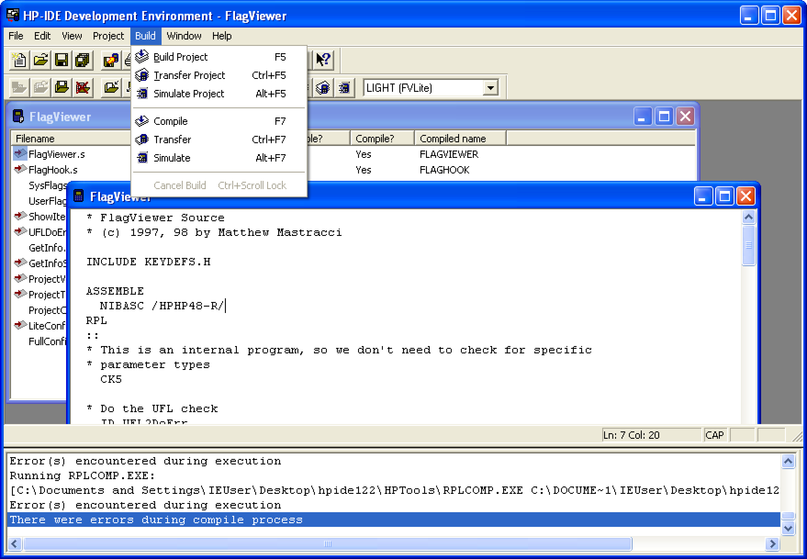Select the 'Running RPLCOMP.EXE:' output line
Image resolution: width=807 pixels, height=559 pixels.
[83, 475]
